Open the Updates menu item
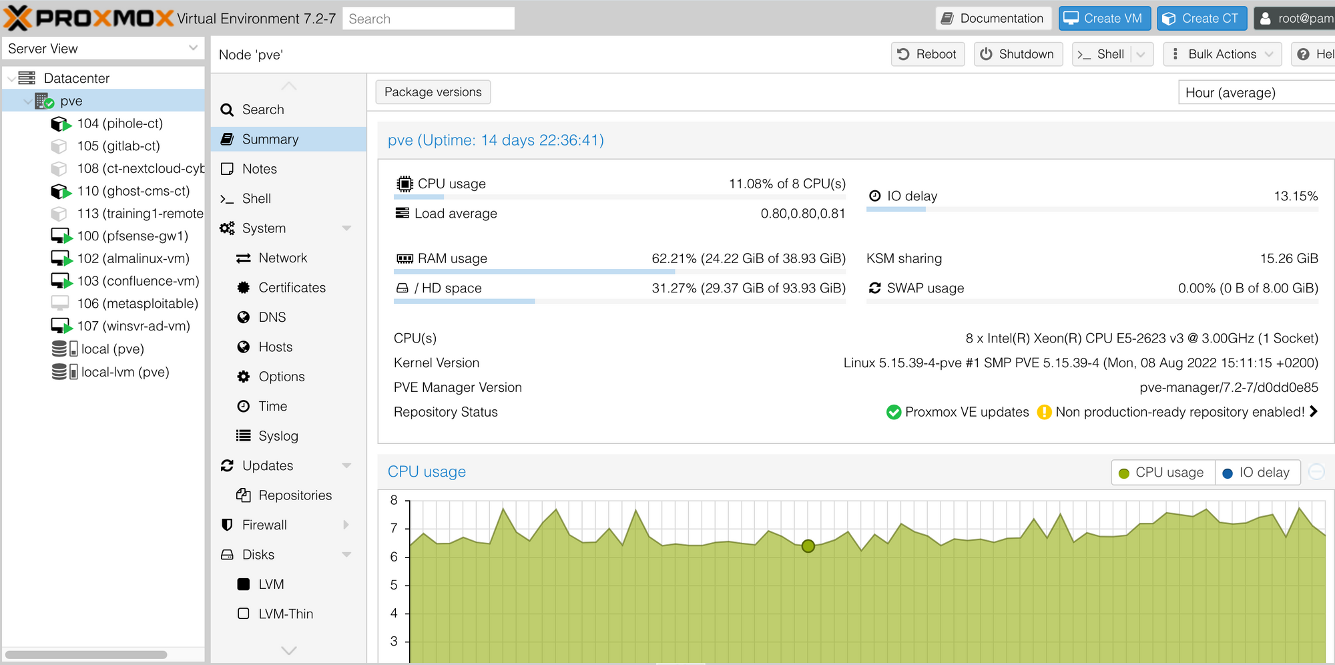 [x=288, y=465]
